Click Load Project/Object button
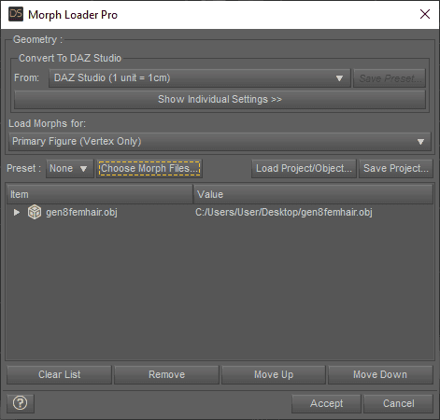 pyautogui.click(x=304, y=168)
